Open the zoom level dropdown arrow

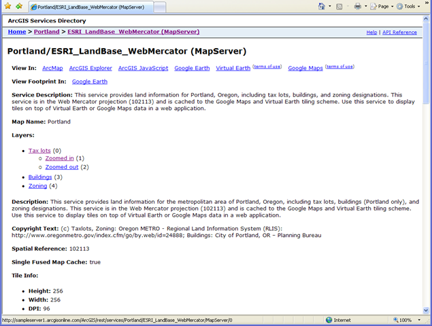point(419,320)
